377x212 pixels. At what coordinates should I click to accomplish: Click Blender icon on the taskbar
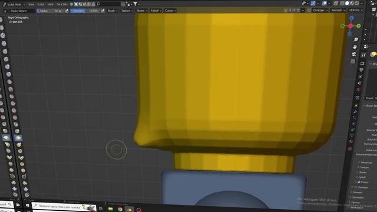click(130, 210)
